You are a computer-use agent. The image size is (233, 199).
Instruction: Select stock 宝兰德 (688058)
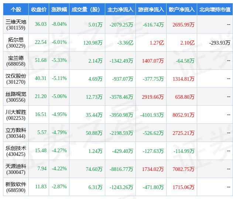point(16,61)
